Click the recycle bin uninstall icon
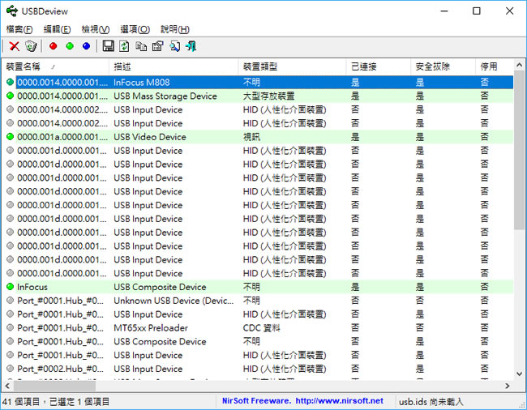The height and width of the screenshot is (410, 527). coord(31,46)
